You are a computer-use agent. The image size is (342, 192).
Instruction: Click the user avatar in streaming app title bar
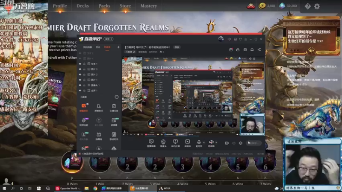click(x=221, y=39)
